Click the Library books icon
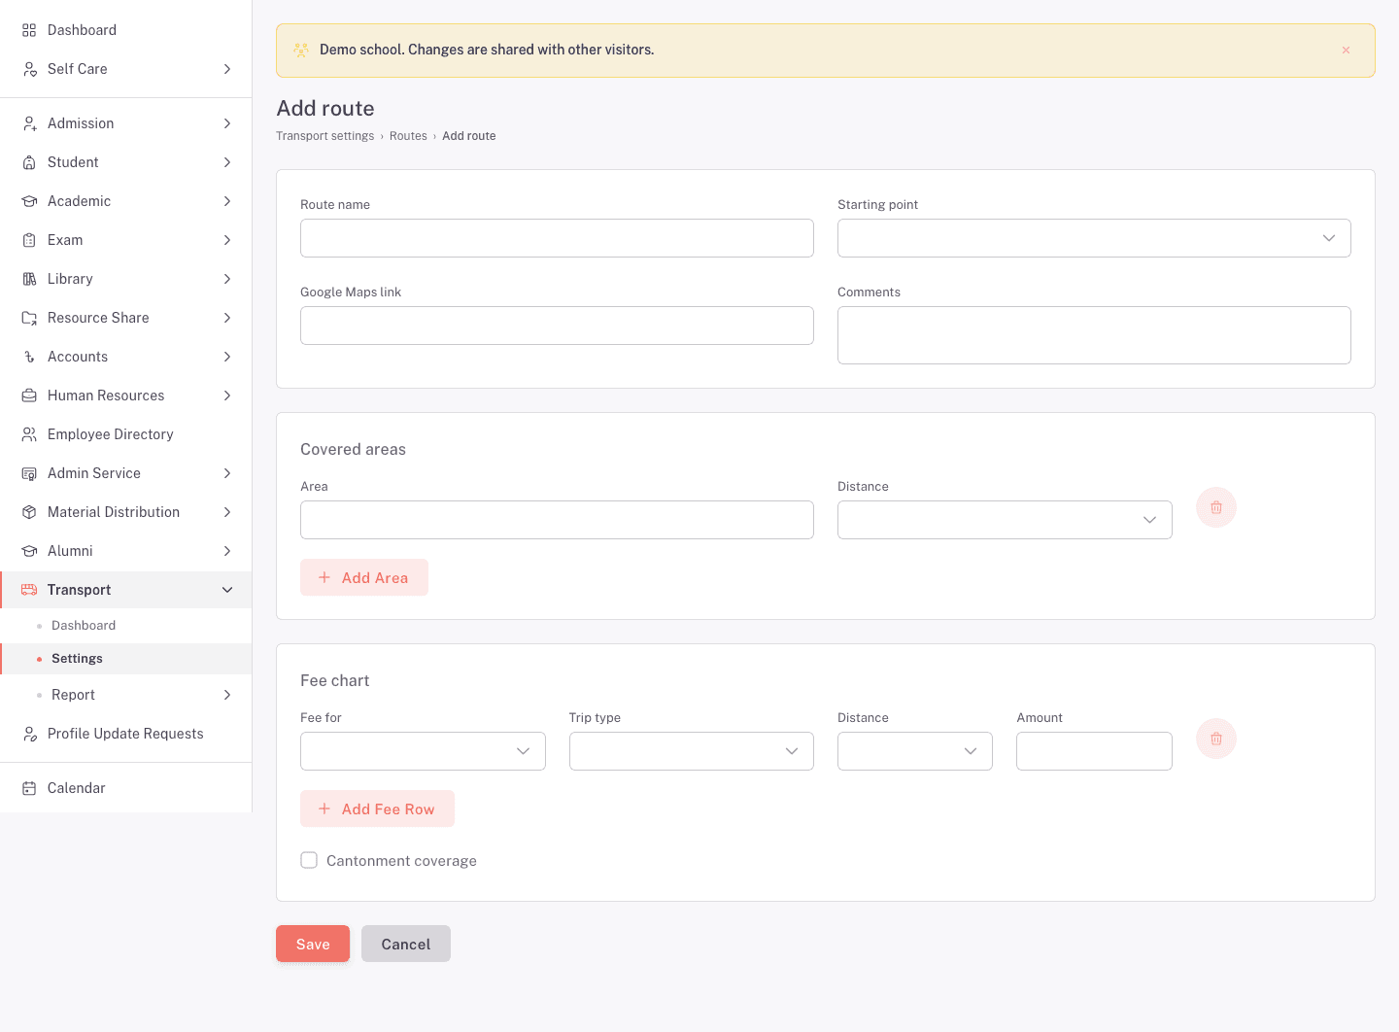 pyautogui.click(x=29, y=279)
